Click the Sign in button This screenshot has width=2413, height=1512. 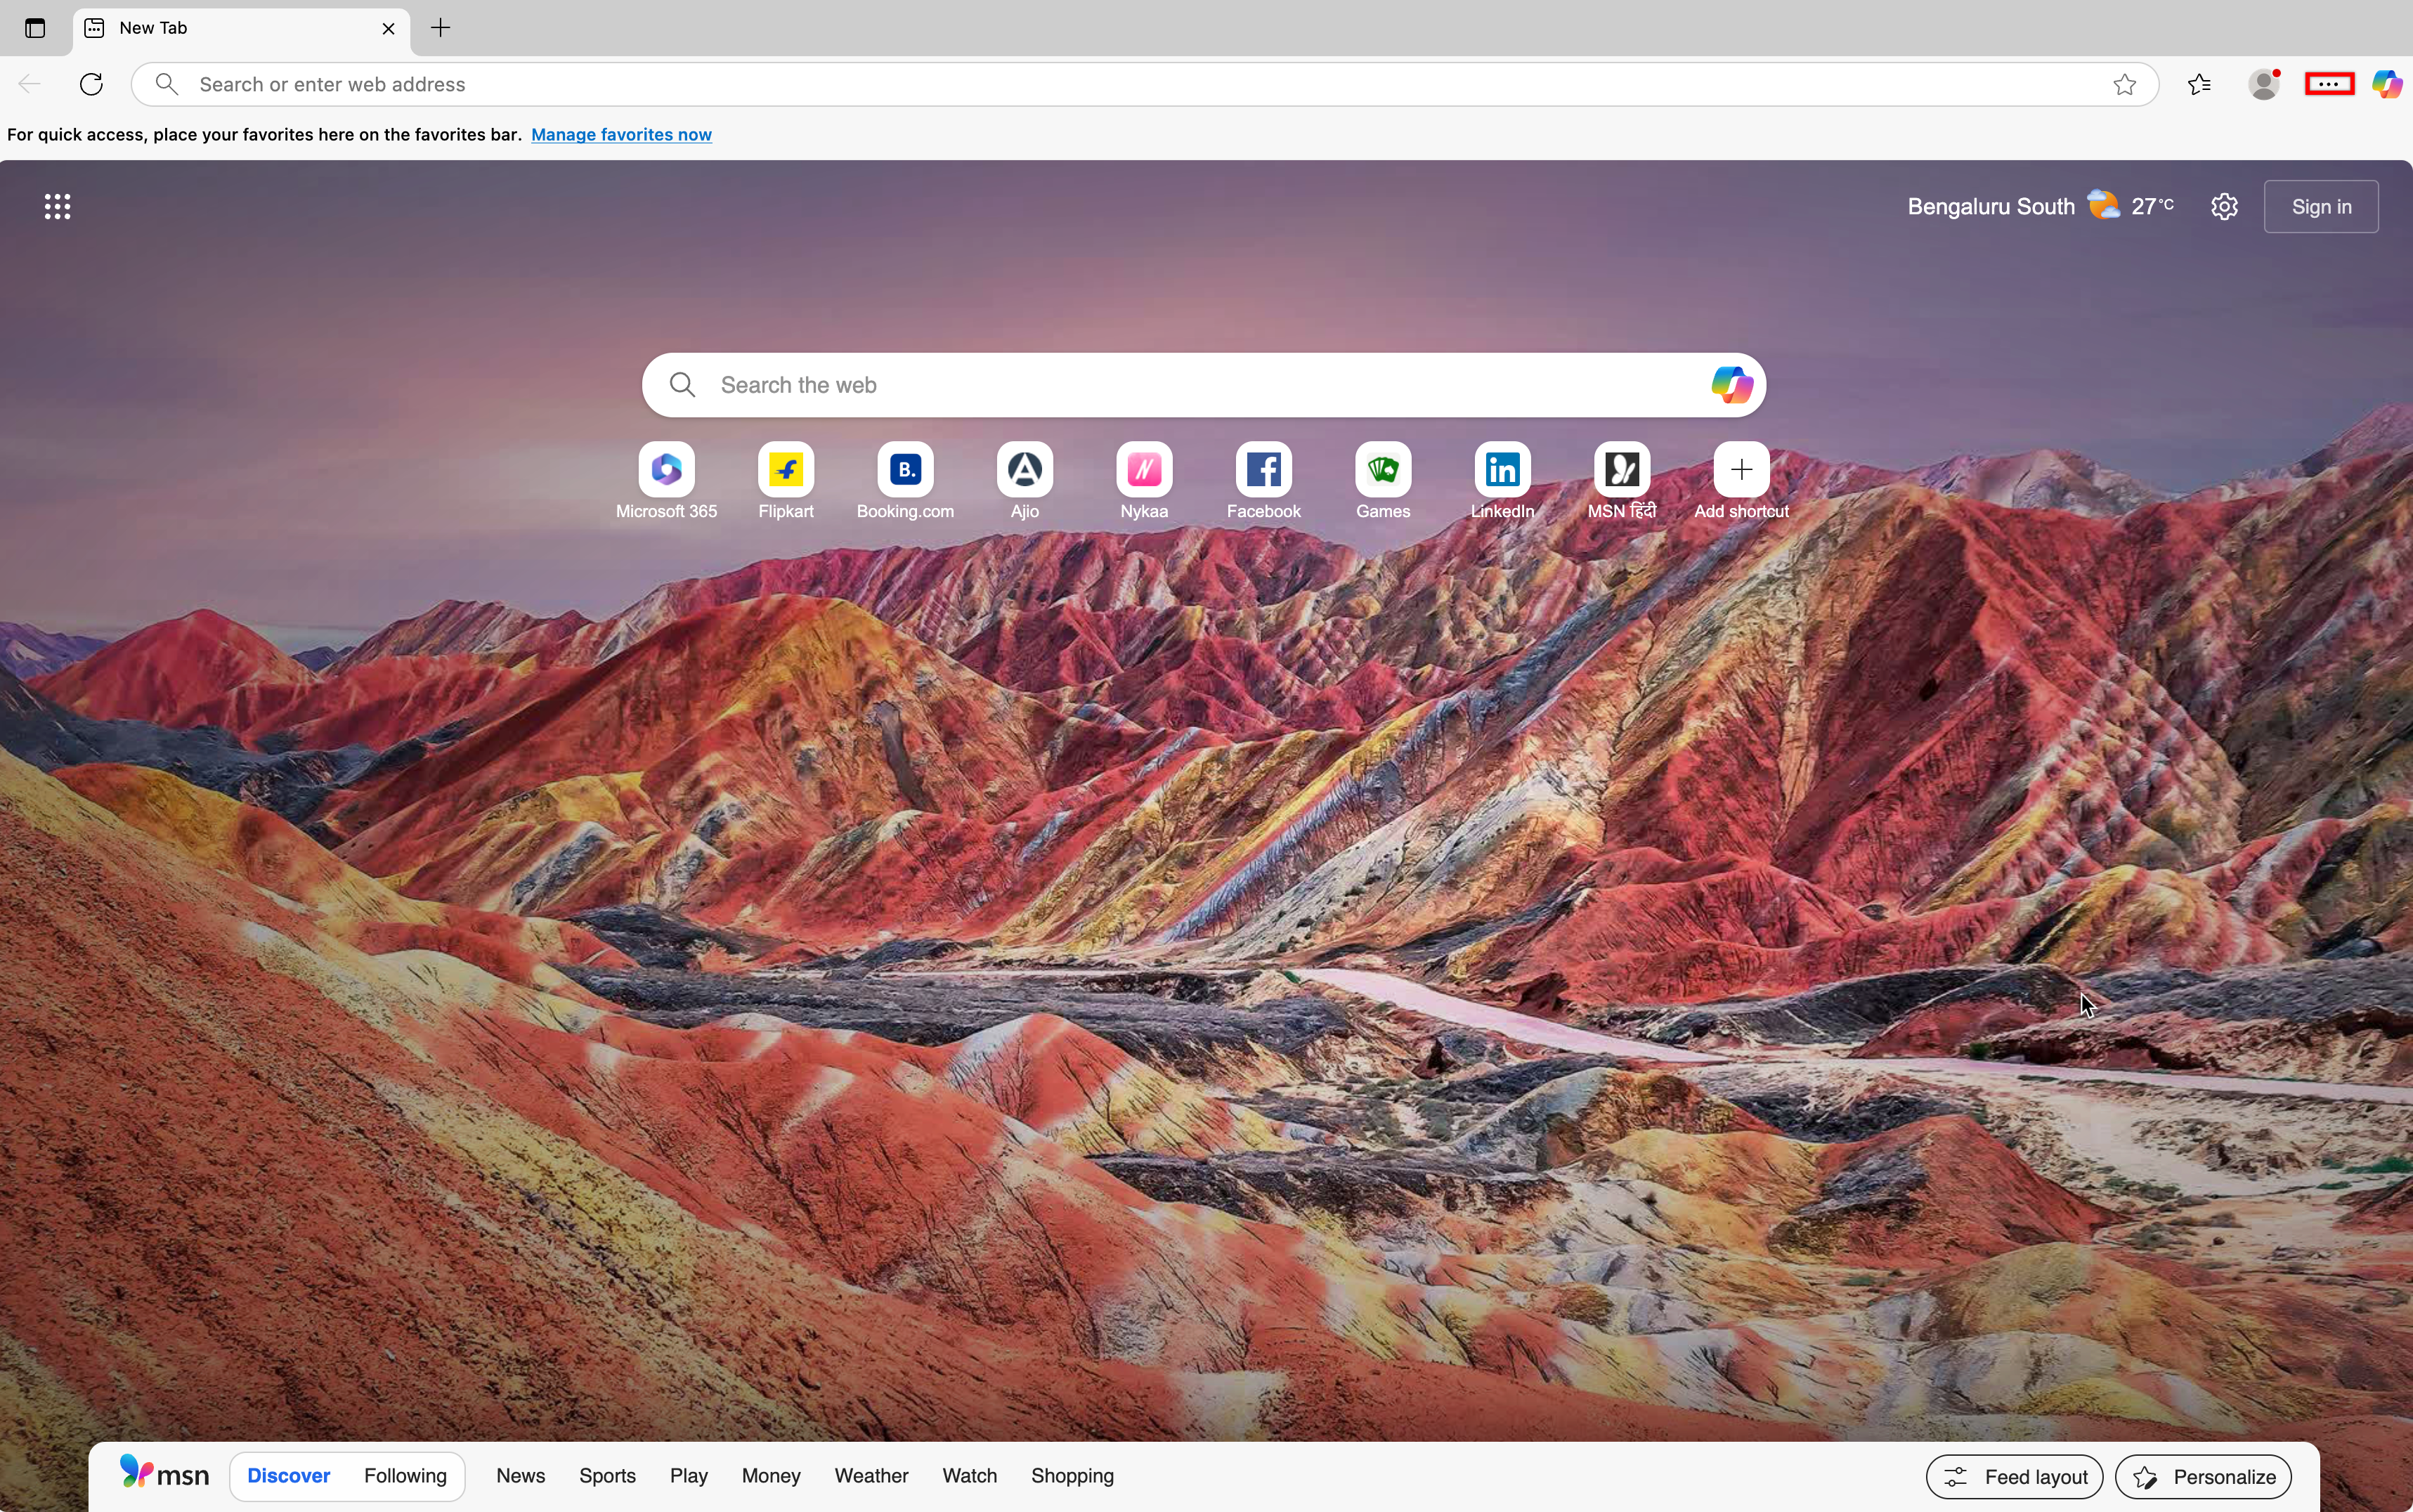coord(2321,207)
